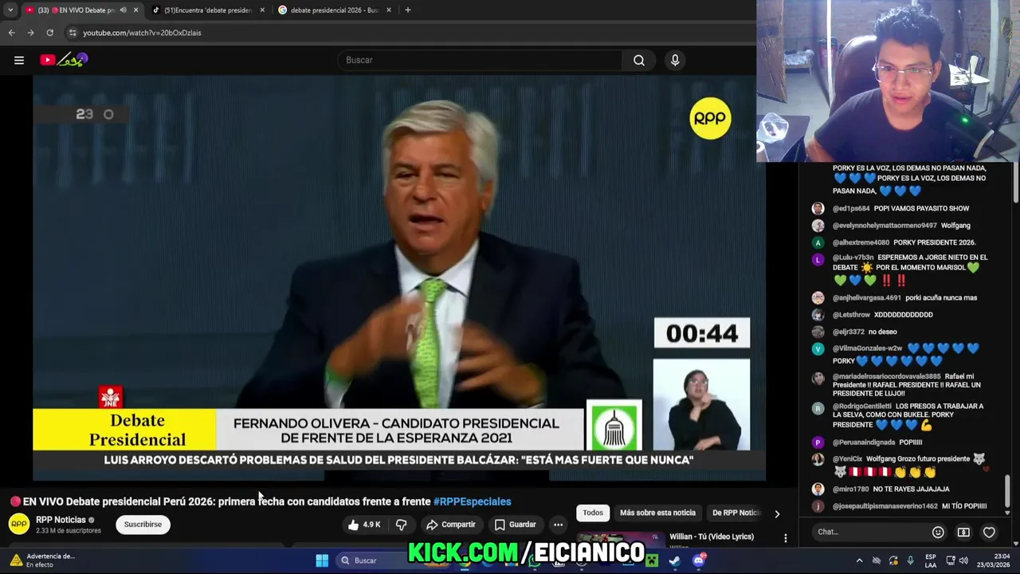Open the Minecraft icon in taskbar
This screenshot has width=1020, height=574.
tap(652, 560)
